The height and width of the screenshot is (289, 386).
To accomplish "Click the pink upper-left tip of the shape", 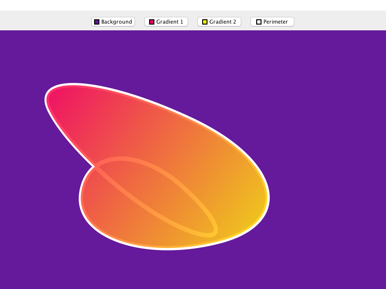I will [58, 96].
